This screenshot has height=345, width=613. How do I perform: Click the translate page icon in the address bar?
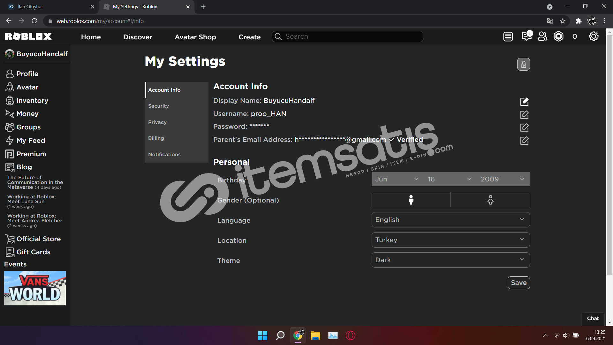pos(550,21)
